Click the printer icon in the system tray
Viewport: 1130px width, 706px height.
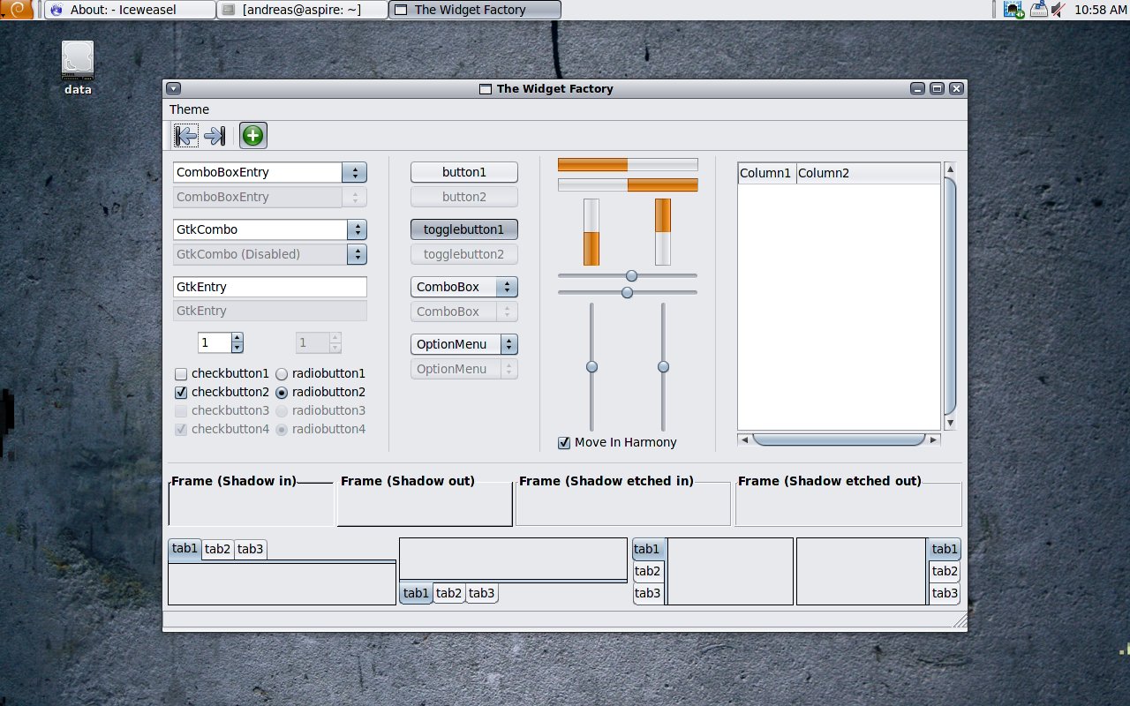1038,9
